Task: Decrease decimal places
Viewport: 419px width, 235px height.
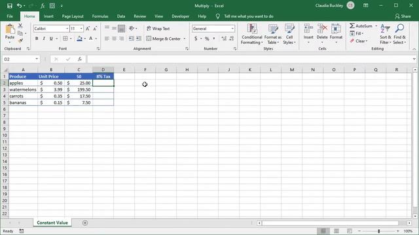Action: tap(231, 39)
